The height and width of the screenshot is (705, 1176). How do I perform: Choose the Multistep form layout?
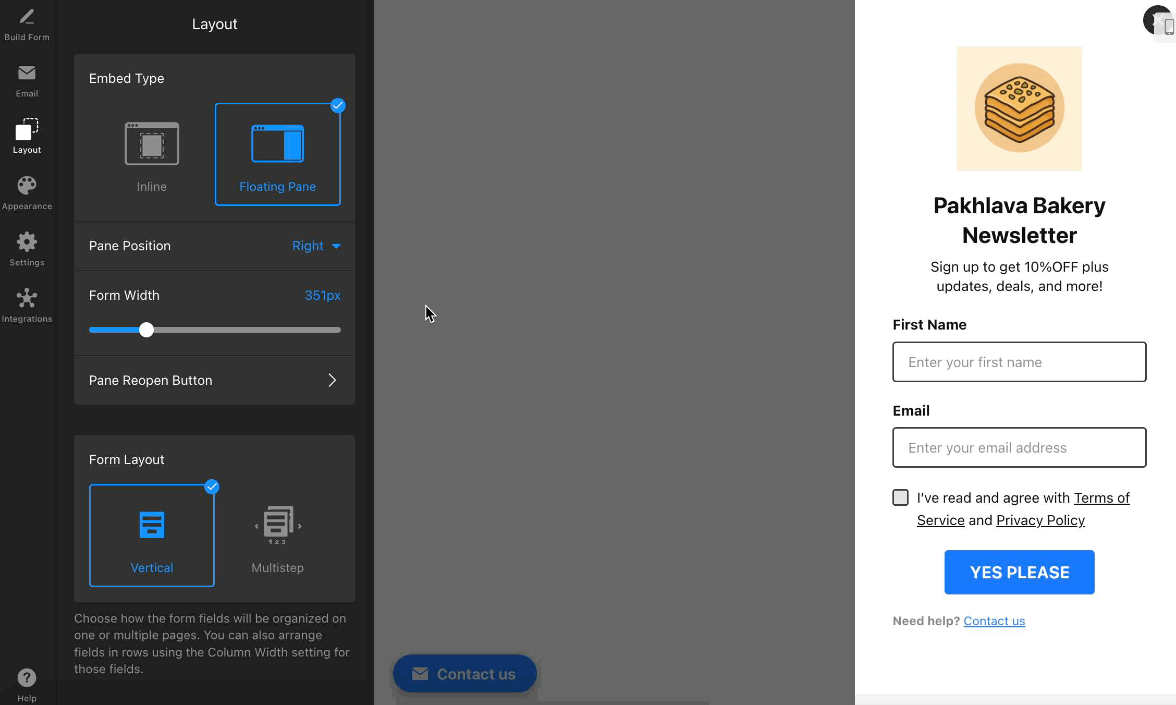click(x=277, y=536)
